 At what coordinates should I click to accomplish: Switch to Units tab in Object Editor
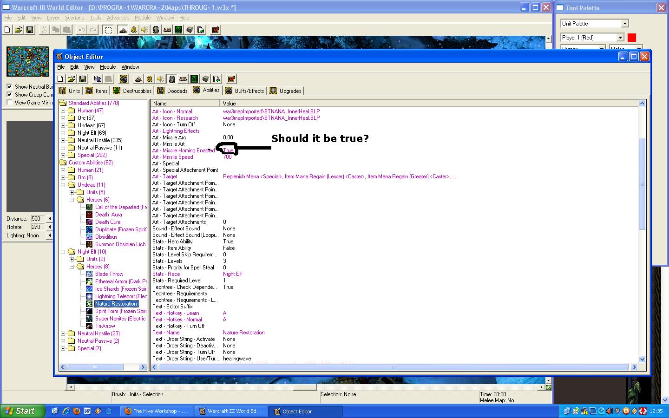tap(70, 91)
